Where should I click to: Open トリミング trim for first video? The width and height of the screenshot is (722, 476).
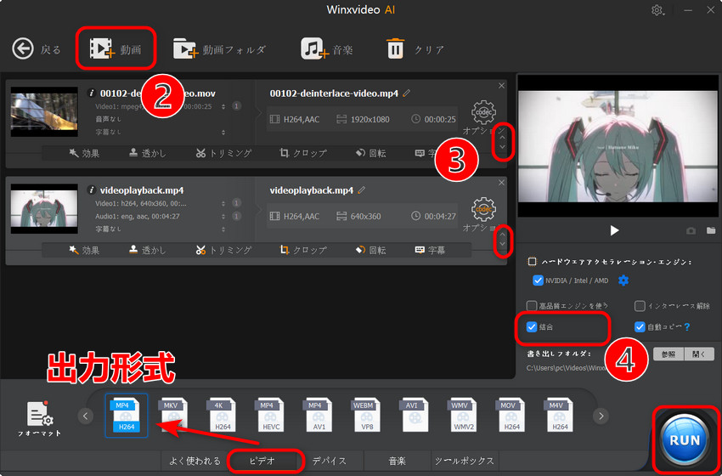tap(223, 153)
